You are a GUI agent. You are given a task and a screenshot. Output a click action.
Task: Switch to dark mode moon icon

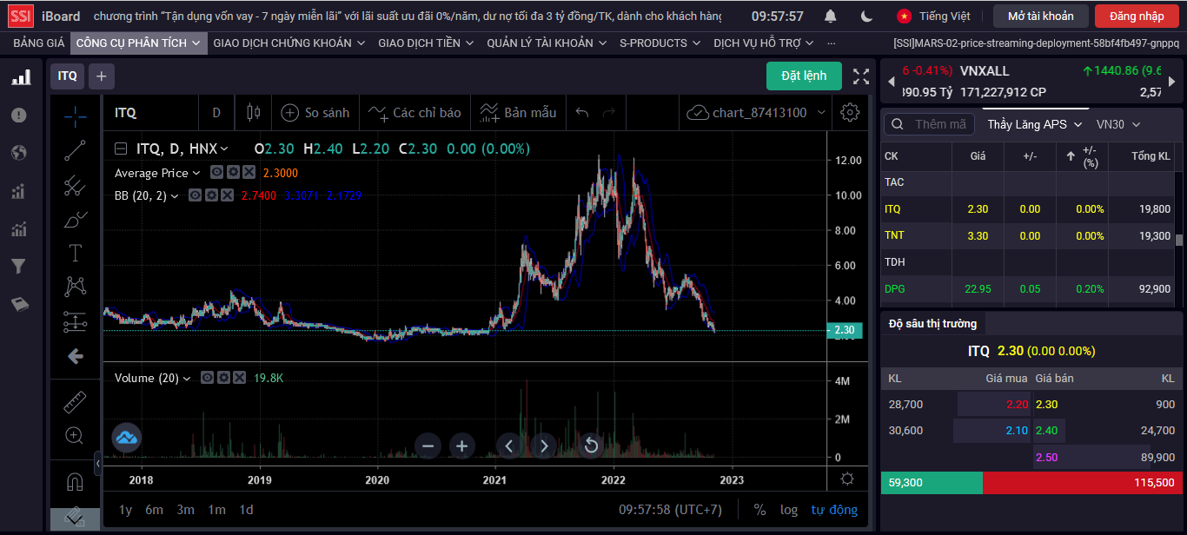point(866,17)
